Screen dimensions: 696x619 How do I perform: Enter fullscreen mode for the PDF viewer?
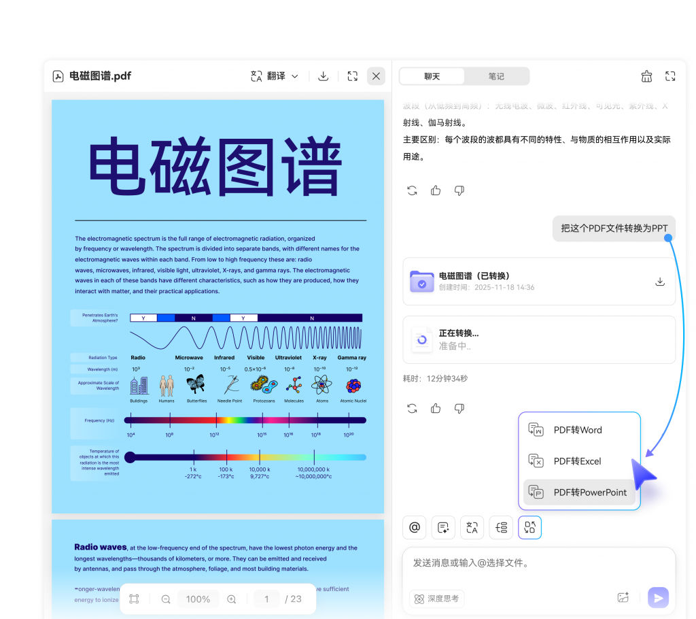point(352,76)
